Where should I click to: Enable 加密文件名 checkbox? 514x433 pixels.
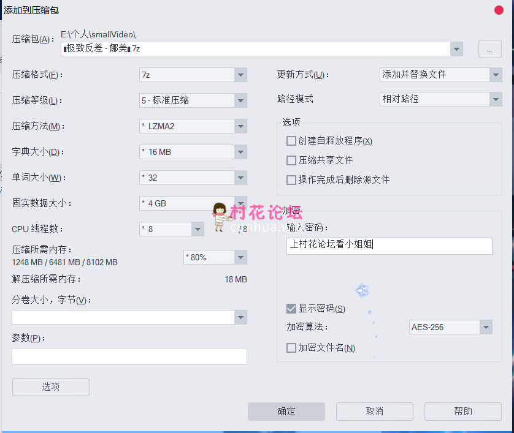point(291,348)
